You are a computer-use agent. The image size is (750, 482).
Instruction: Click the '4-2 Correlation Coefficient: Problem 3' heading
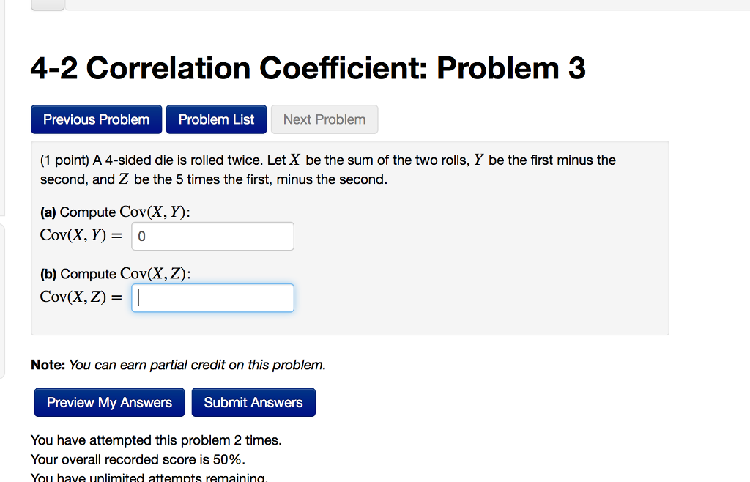(x=308, y=67)
